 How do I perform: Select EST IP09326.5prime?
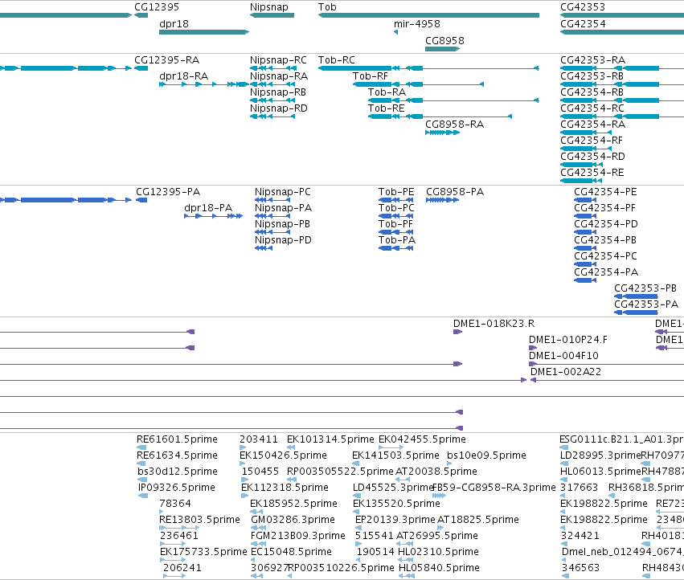pos(143,496)
